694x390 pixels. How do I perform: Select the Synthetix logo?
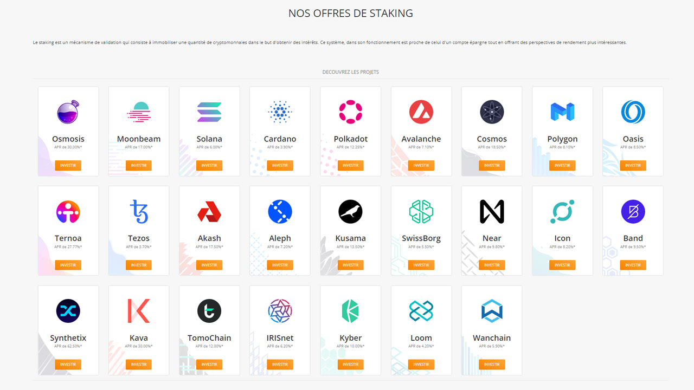click(x=68, y=310)
